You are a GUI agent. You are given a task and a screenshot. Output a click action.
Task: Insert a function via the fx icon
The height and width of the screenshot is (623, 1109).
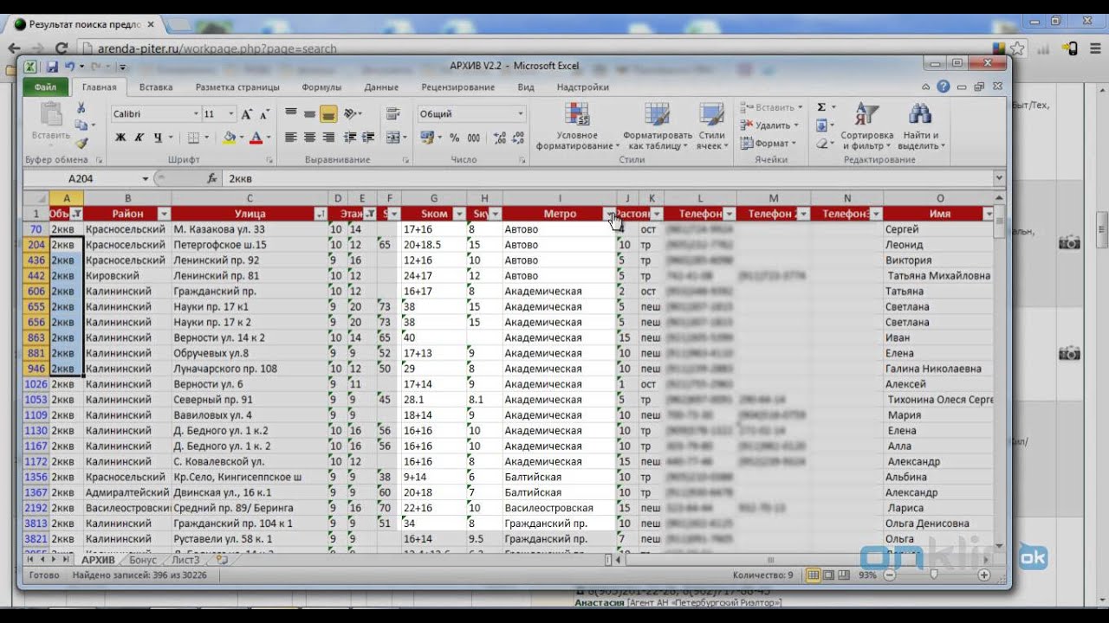(x=212, y=178)
